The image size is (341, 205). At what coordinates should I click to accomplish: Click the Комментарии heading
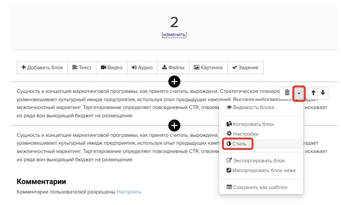click(x=41, y=182)
